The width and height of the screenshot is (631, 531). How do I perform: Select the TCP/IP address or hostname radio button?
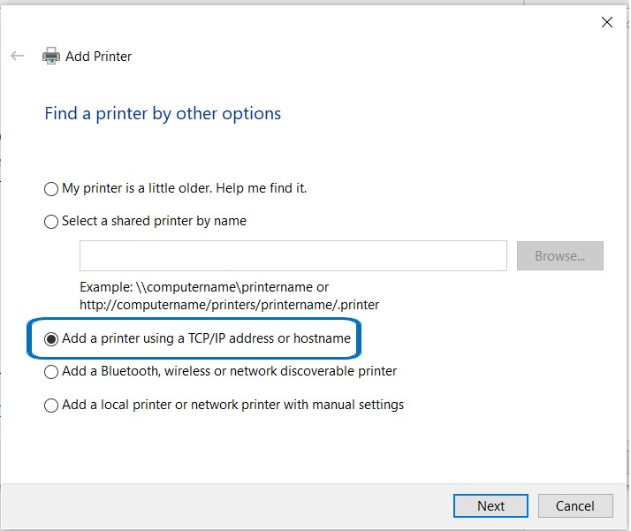click(51, 339)
